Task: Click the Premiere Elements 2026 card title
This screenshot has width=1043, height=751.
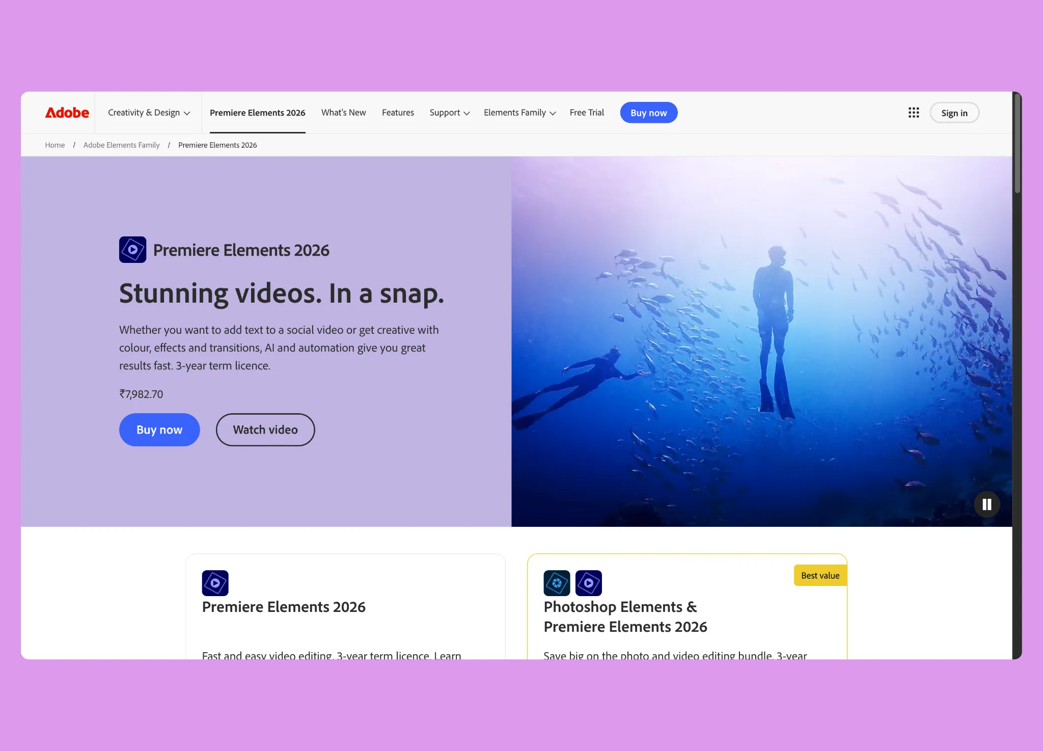Action: coord(284,607)
